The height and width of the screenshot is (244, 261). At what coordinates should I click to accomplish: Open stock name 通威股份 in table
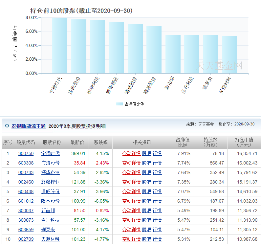pyautogui.click(x=51, y=191)
